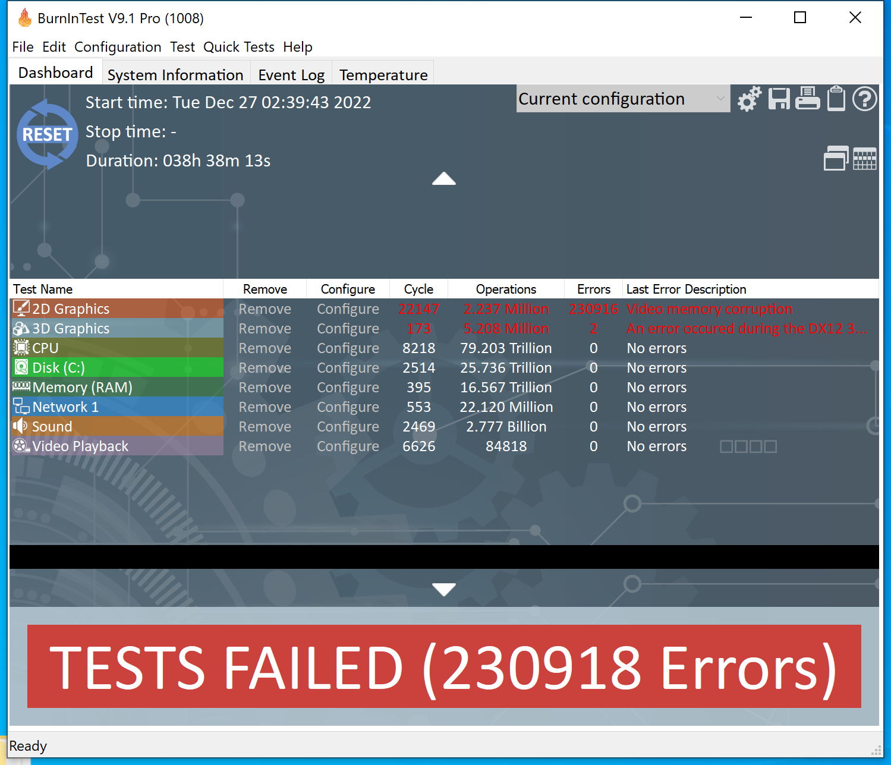Click the Disk (C:) drive icon

point(21,367)
